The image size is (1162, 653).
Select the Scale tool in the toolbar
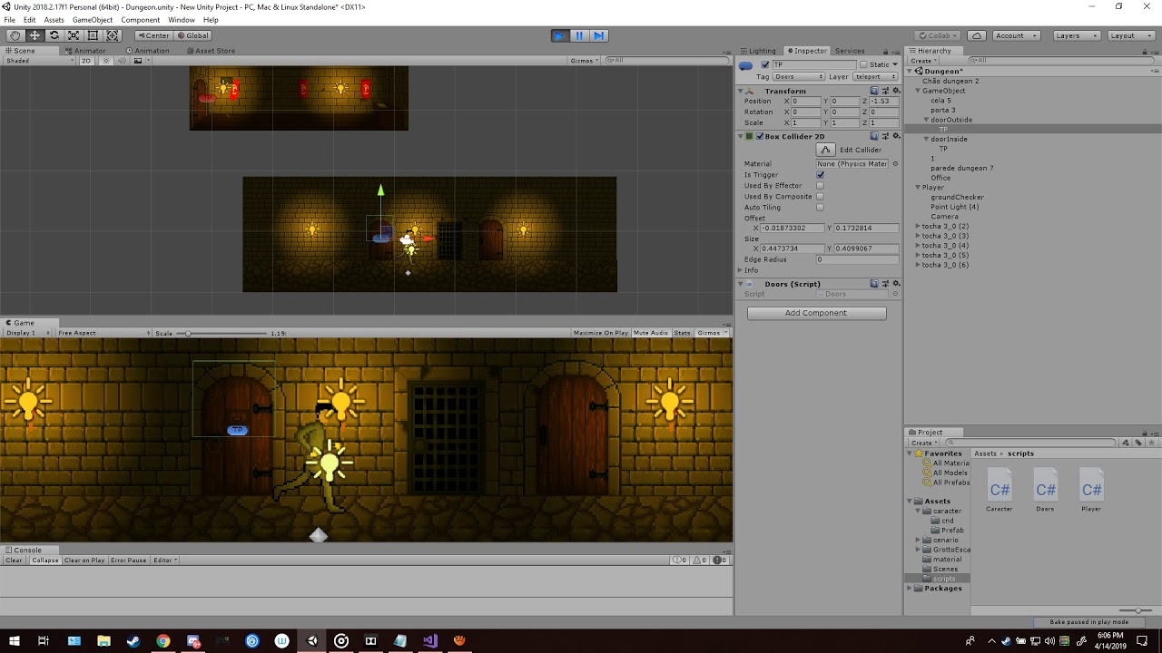74,35
